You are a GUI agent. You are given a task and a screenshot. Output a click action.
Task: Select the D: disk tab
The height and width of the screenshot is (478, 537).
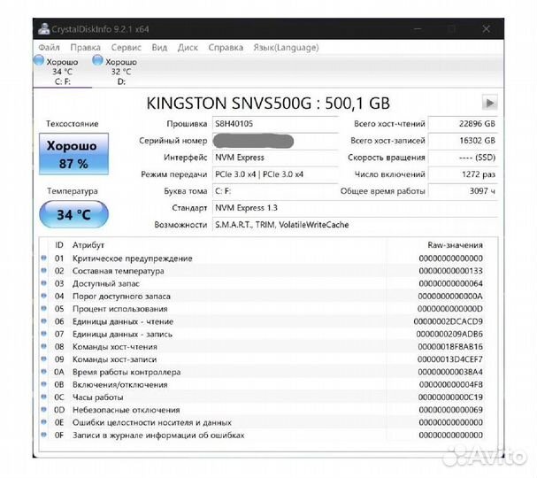(120, 72)
